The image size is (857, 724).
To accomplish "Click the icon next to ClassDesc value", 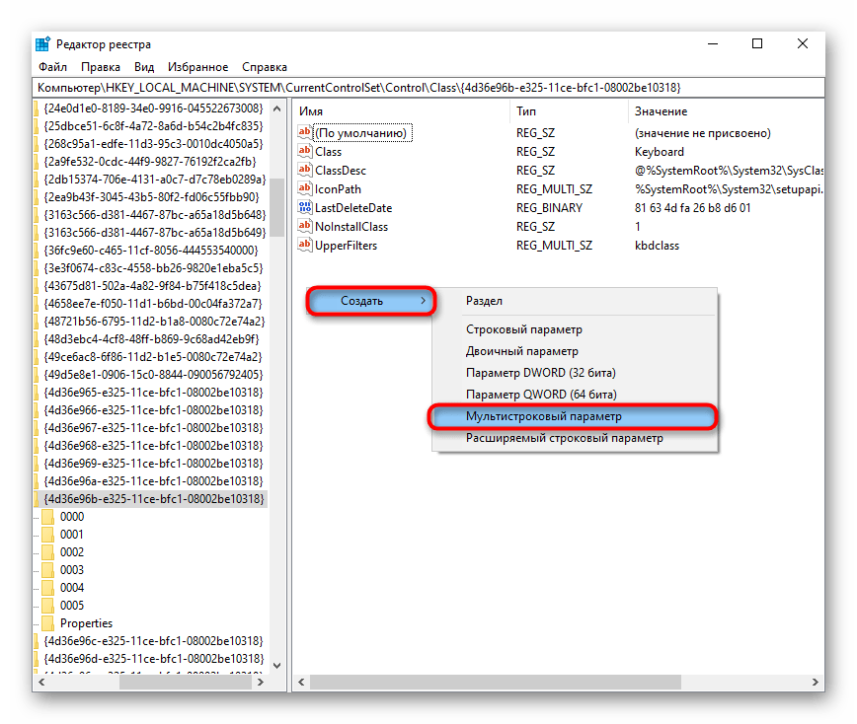I will 305,171.
